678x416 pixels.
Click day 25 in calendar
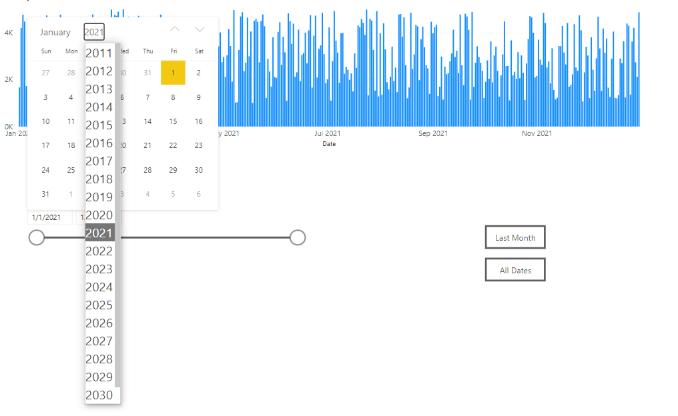pyautogui.click(x=71, y=170)
